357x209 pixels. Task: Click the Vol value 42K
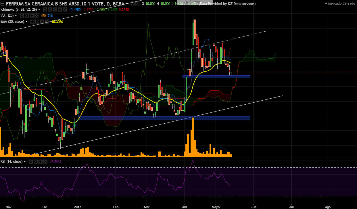(43, 16)
